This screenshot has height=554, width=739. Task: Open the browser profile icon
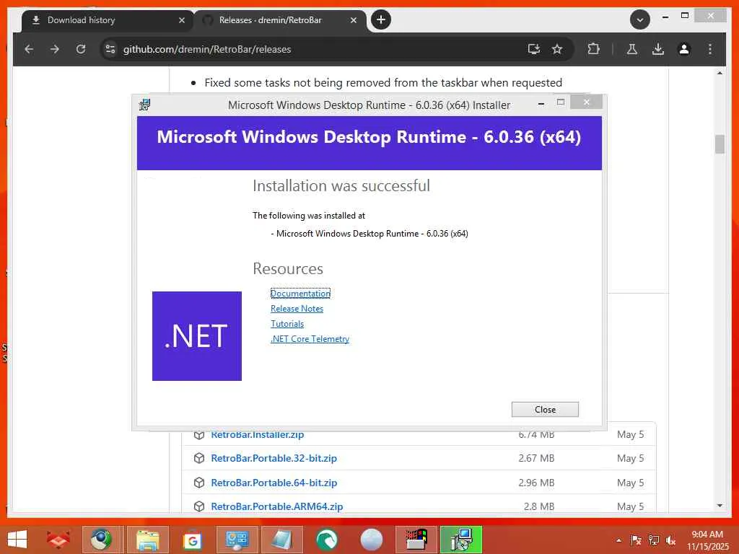coord(684,49)
